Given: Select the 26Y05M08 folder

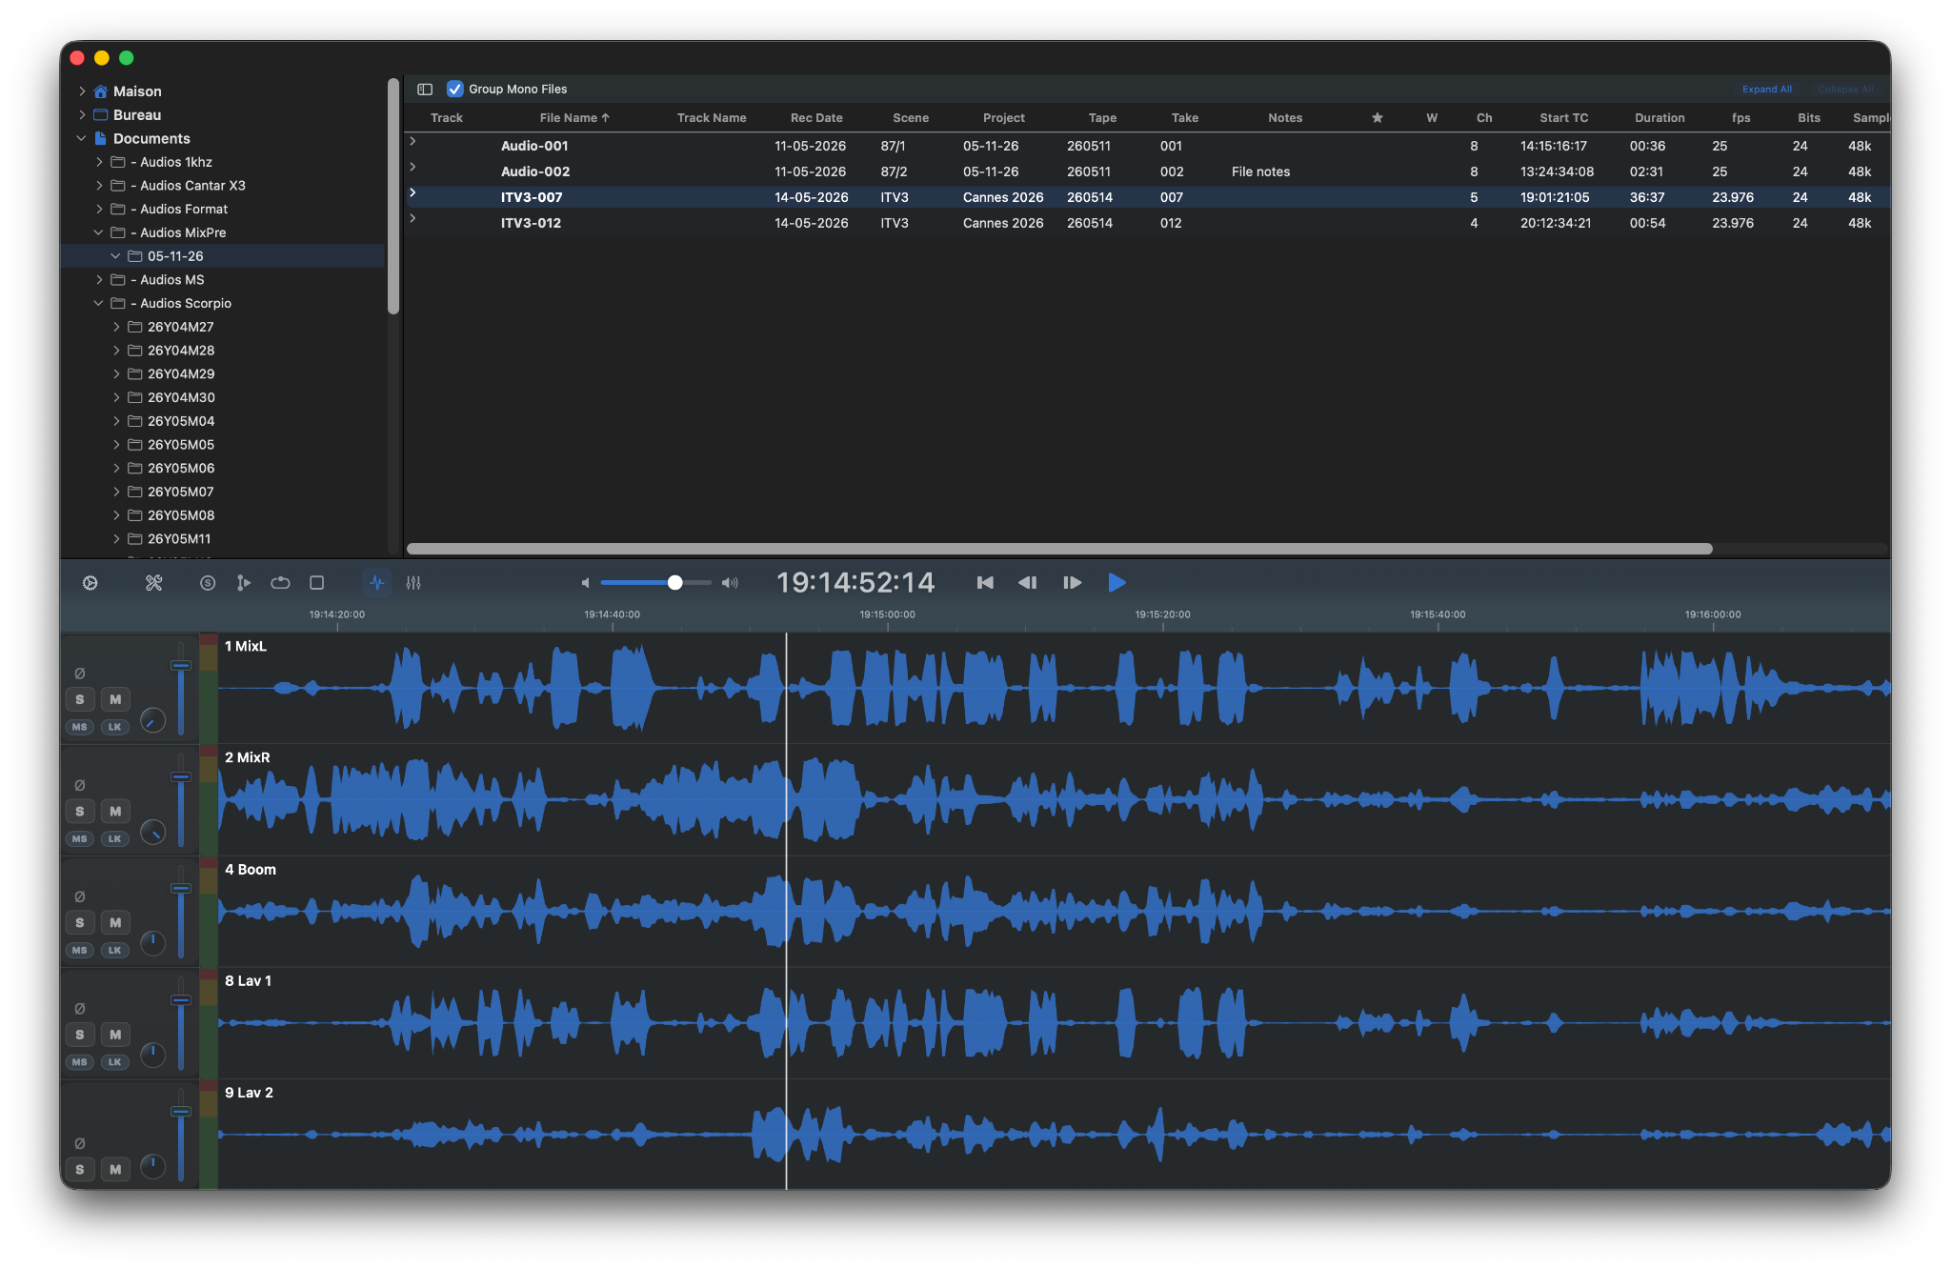Looking at the screenshot, I should pos(181,515).
